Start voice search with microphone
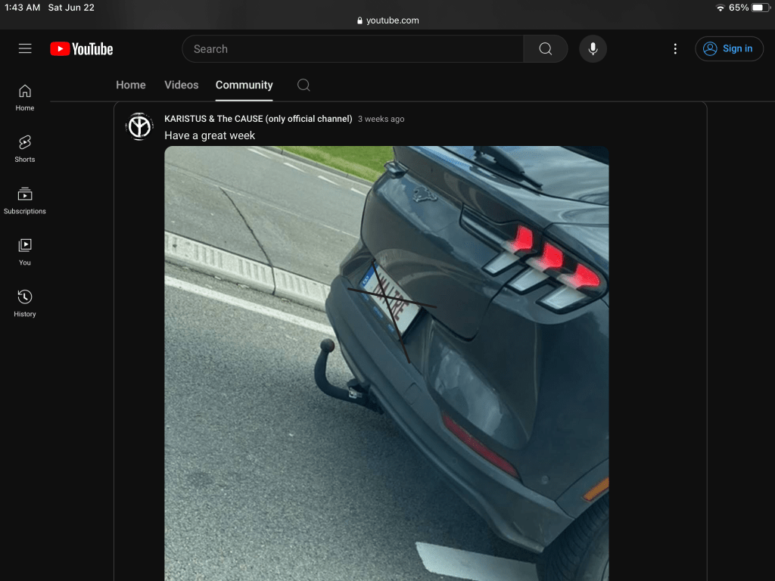 tap(593, 48)
